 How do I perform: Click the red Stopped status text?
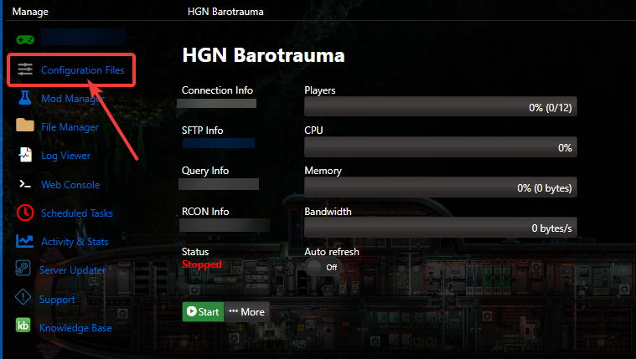point(202,264)
